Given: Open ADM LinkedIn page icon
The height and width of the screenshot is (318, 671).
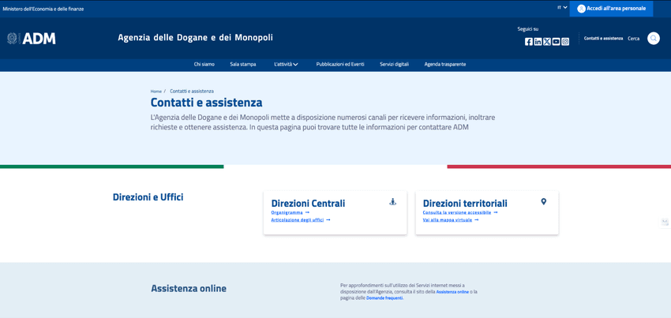Looking at the screenshot, I should tap(538, 42).
